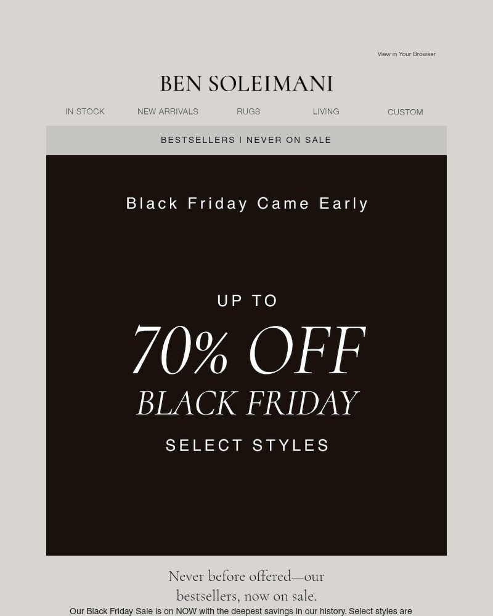Click the SELECT STYLES label

pos(246,445)
